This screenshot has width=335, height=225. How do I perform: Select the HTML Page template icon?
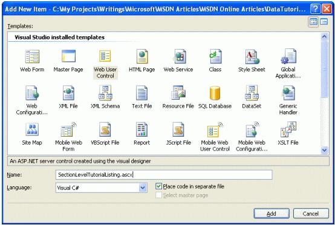(142, 56)
